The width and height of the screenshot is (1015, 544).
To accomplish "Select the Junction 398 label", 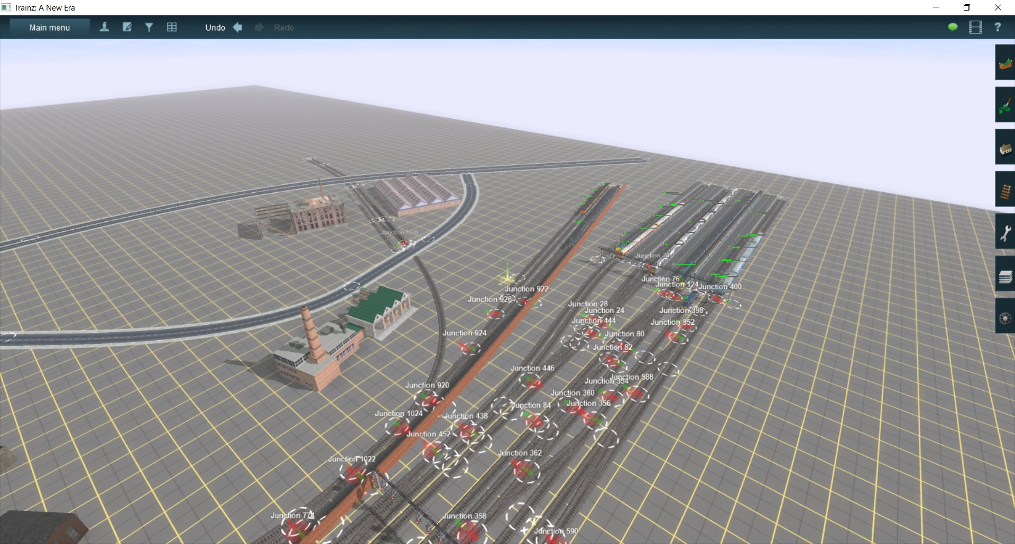I will pos(681,310).
